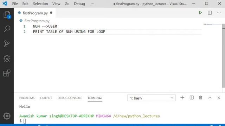Click the VS Code logo icon
225x126 pixels.
point(5,3)
